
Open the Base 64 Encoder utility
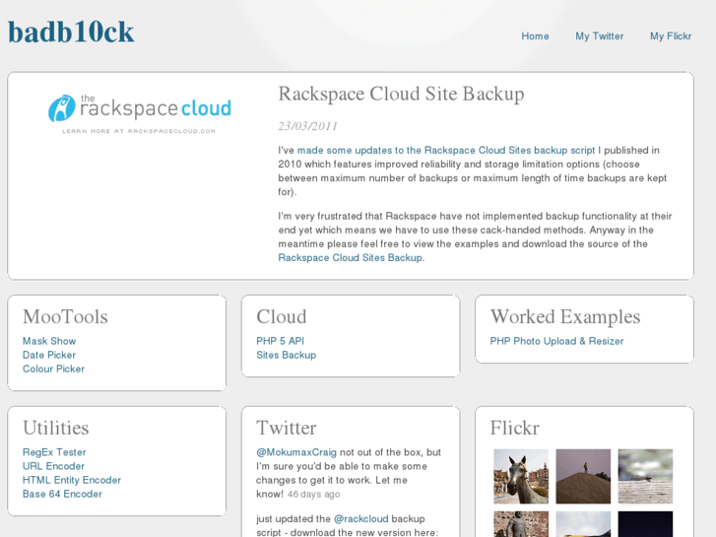(x=62, y=494)
